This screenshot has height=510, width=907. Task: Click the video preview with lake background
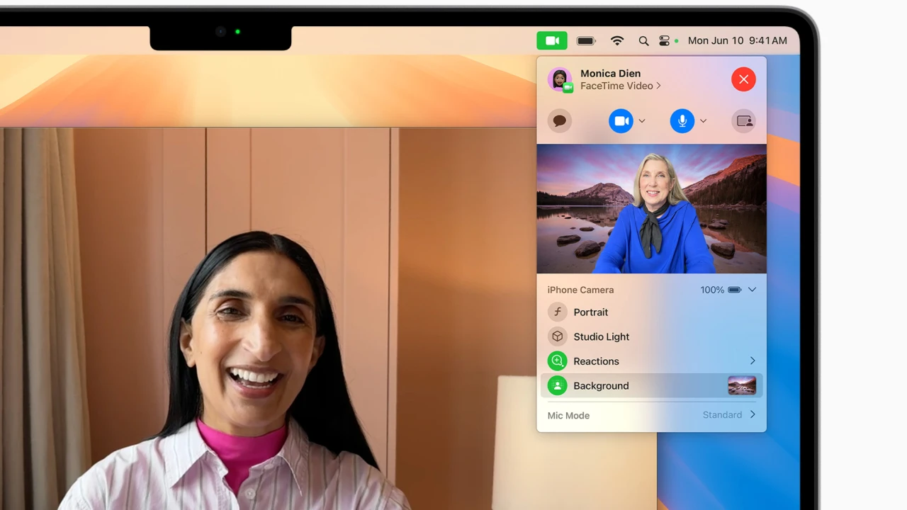(x=651, y=209)
